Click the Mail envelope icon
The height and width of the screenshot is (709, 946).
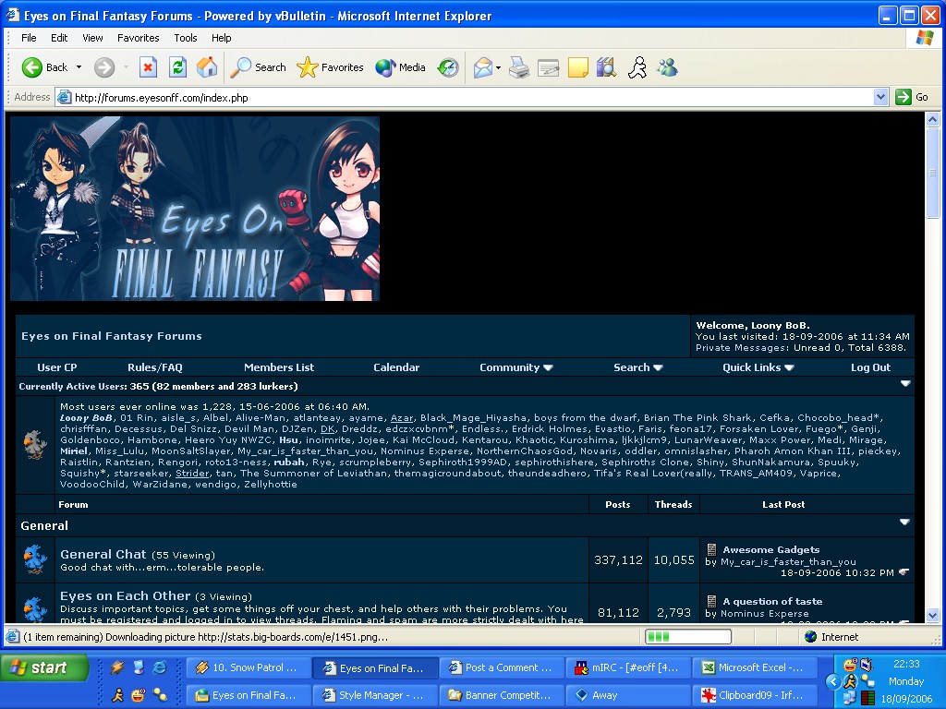tap(483, 67)
